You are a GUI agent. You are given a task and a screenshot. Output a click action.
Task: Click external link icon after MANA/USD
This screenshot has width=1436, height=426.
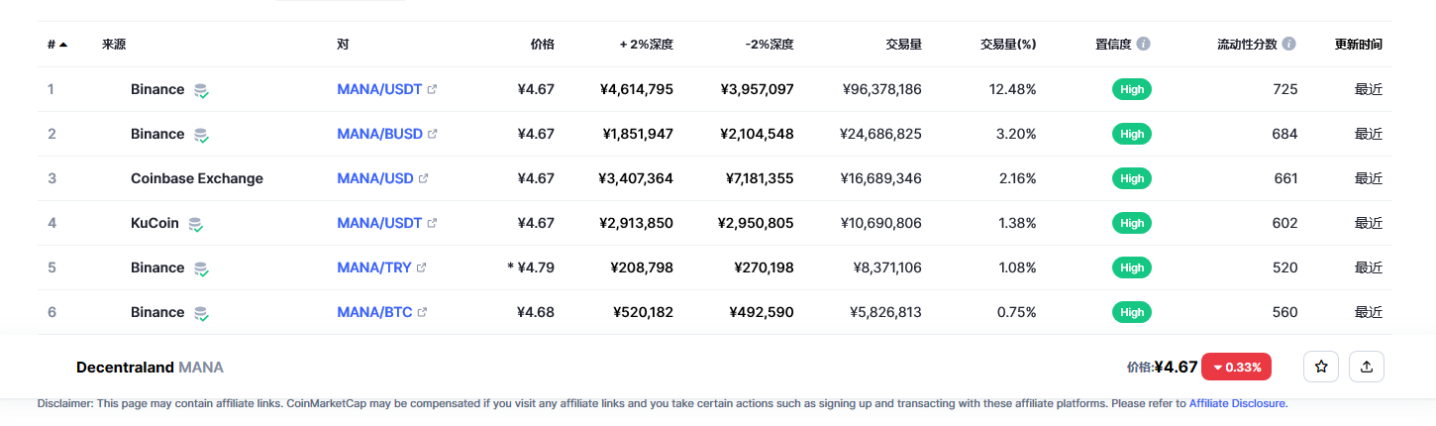pos(424,179)
